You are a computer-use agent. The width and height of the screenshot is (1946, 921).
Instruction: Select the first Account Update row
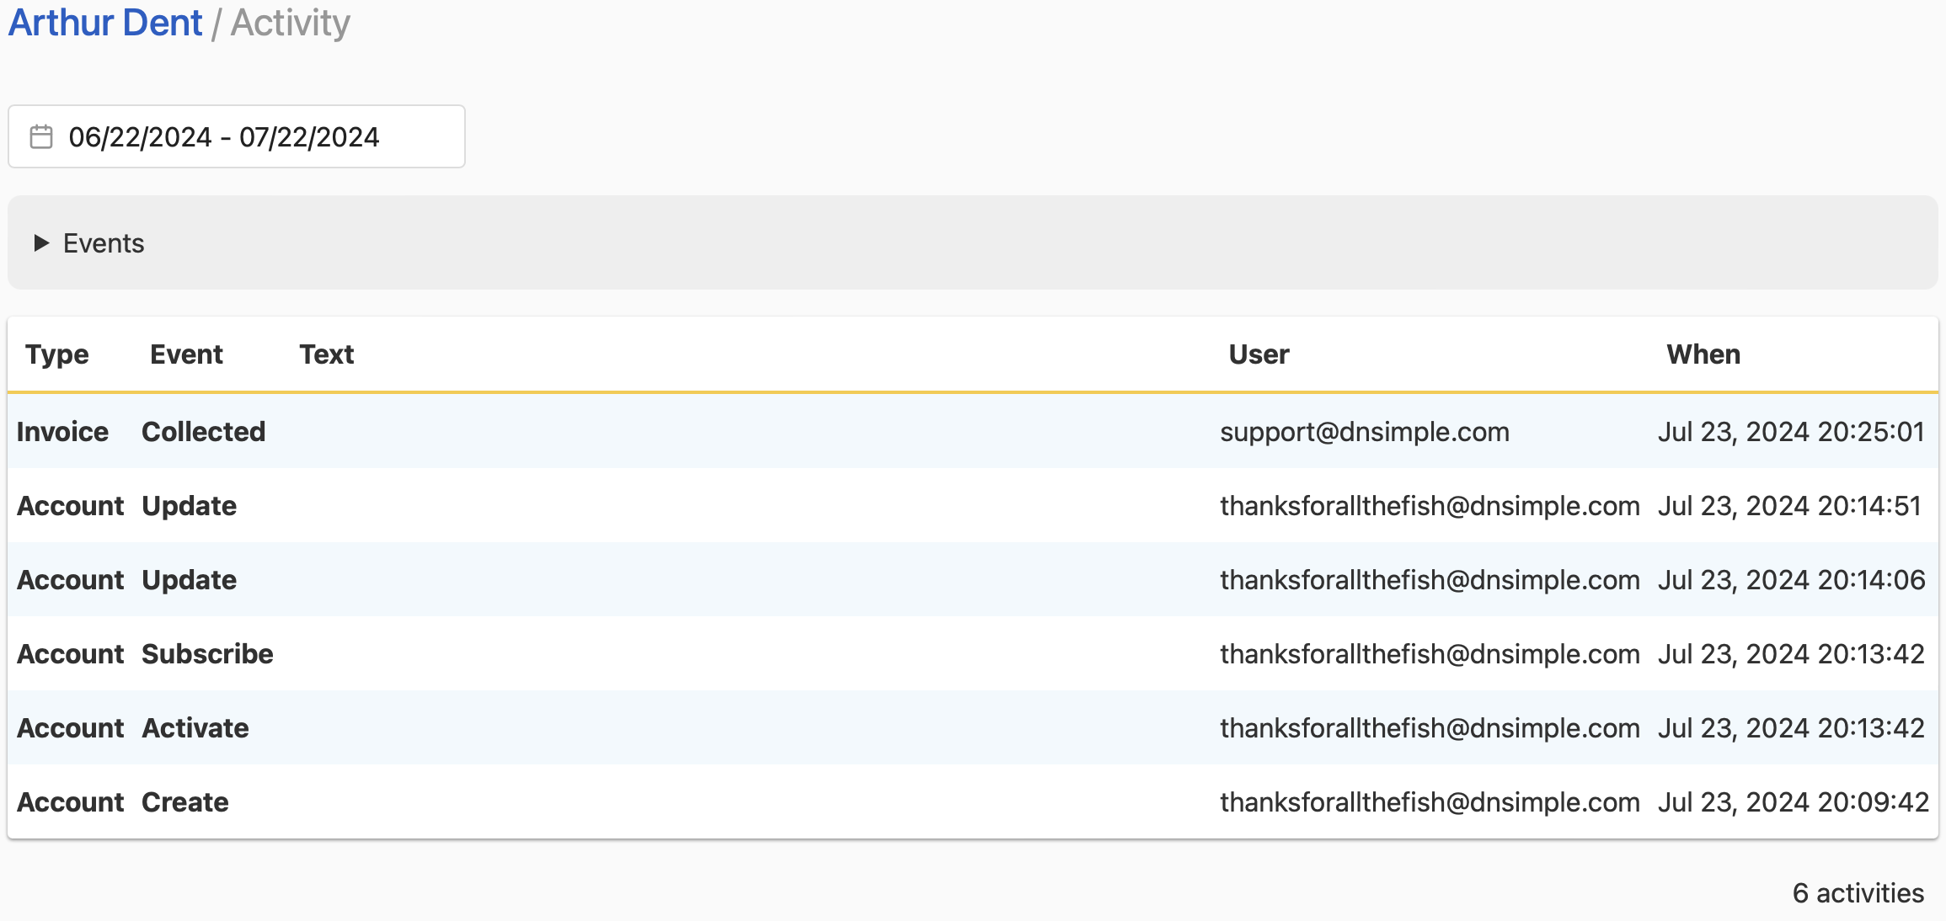click(x=590, y=505)
